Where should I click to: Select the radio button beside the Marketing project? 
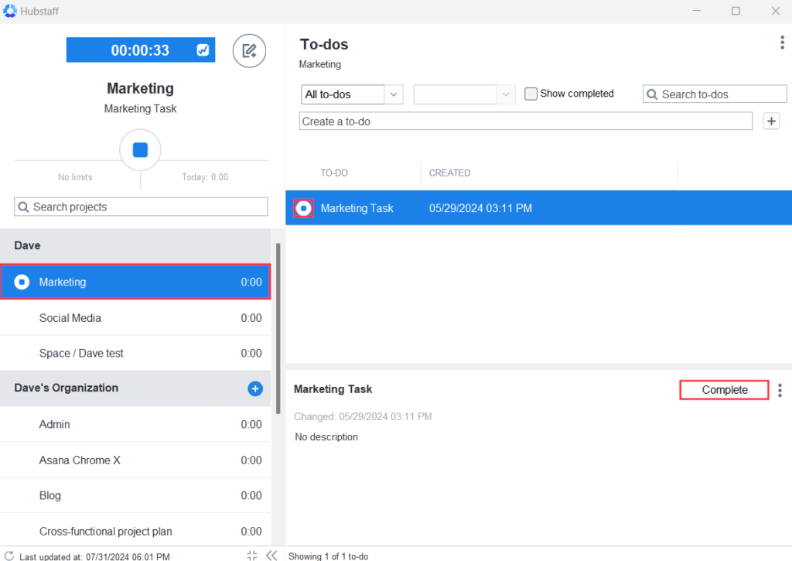tap(21, 282)
